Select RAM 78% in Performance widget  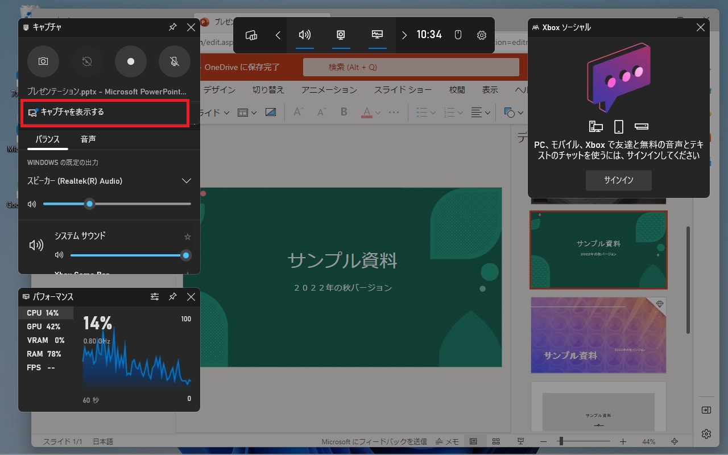(x=46, y=354)
